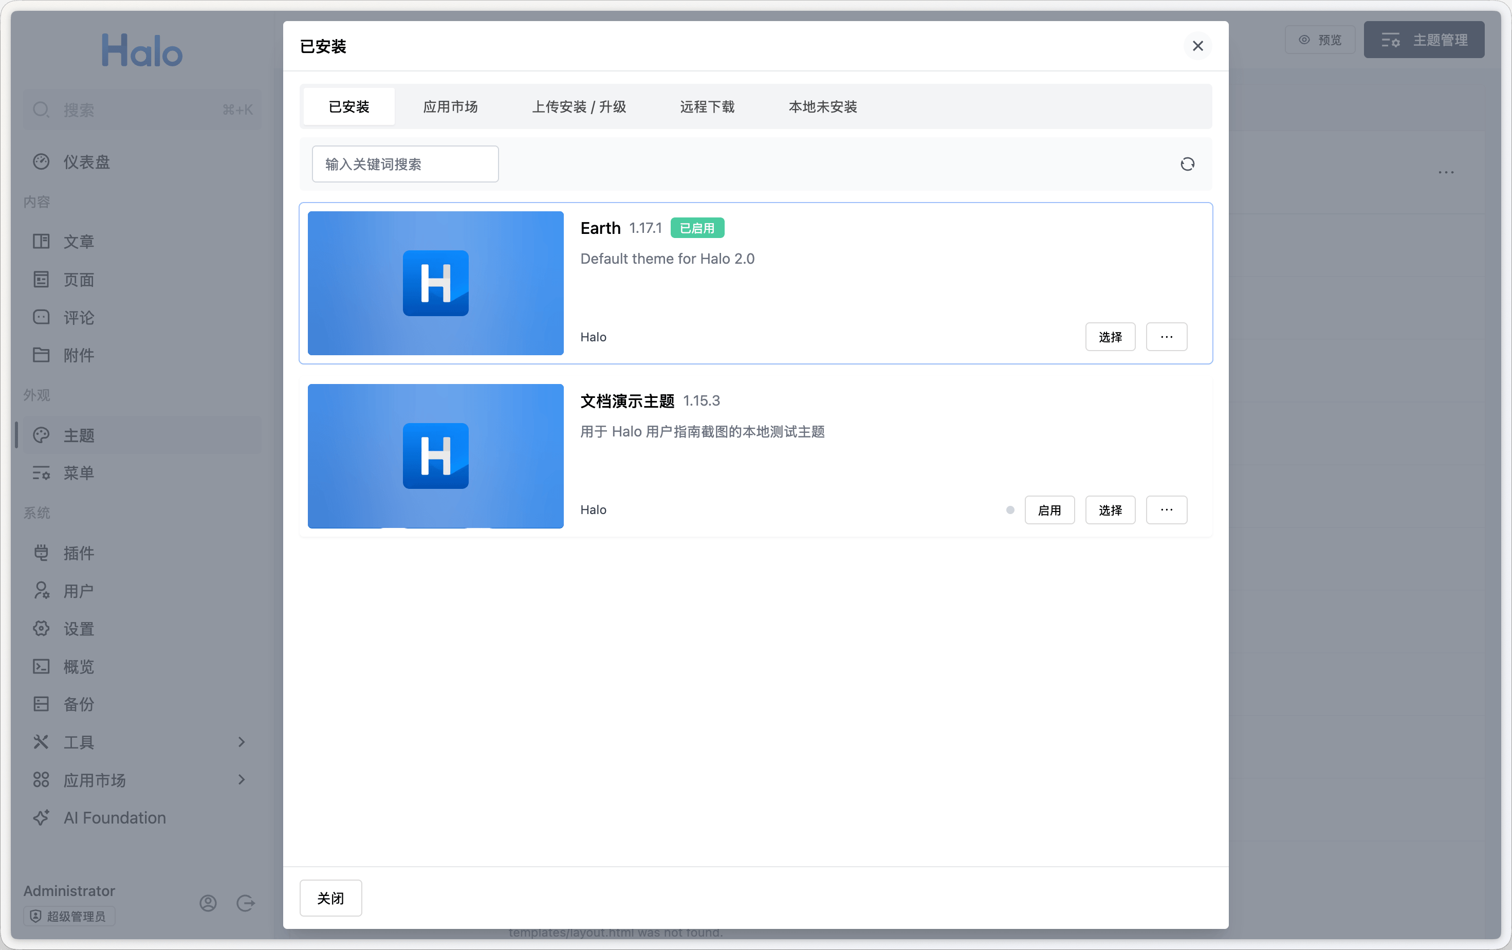
Task: Click the Administrator user name
Action: 69,890
